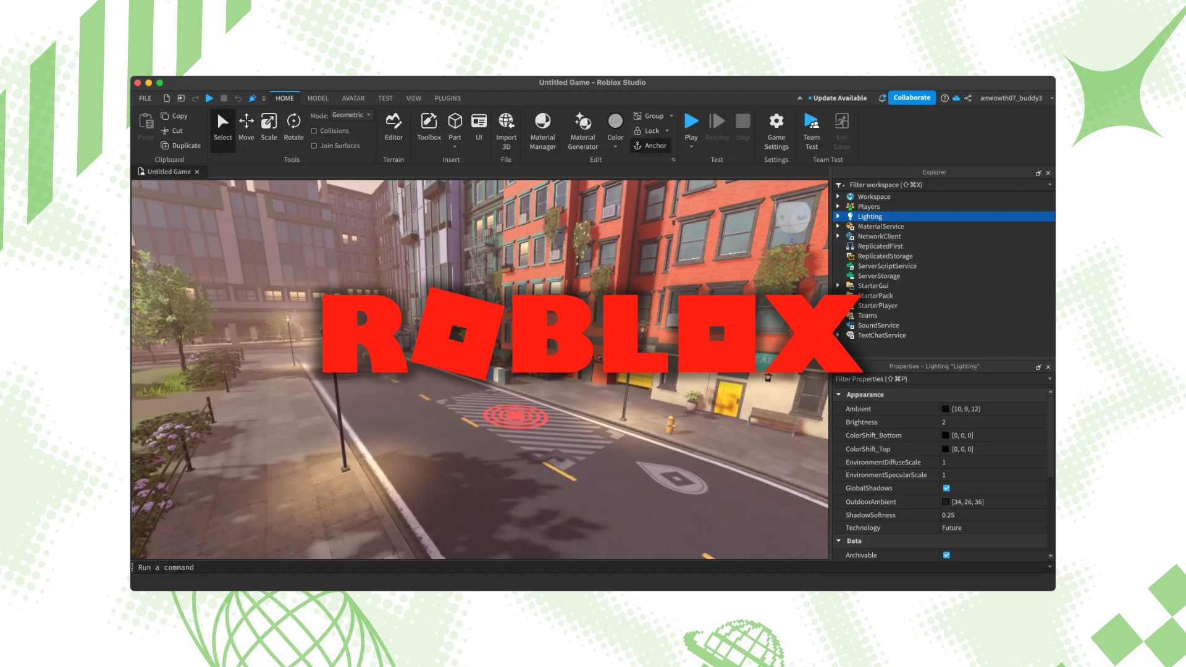Click the Ambient color swatch

[x=945, y=409]
